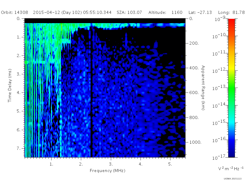247x185 pixels.
Task: Click the 'SZA: 103.07' value
Action: click(129, 12)
